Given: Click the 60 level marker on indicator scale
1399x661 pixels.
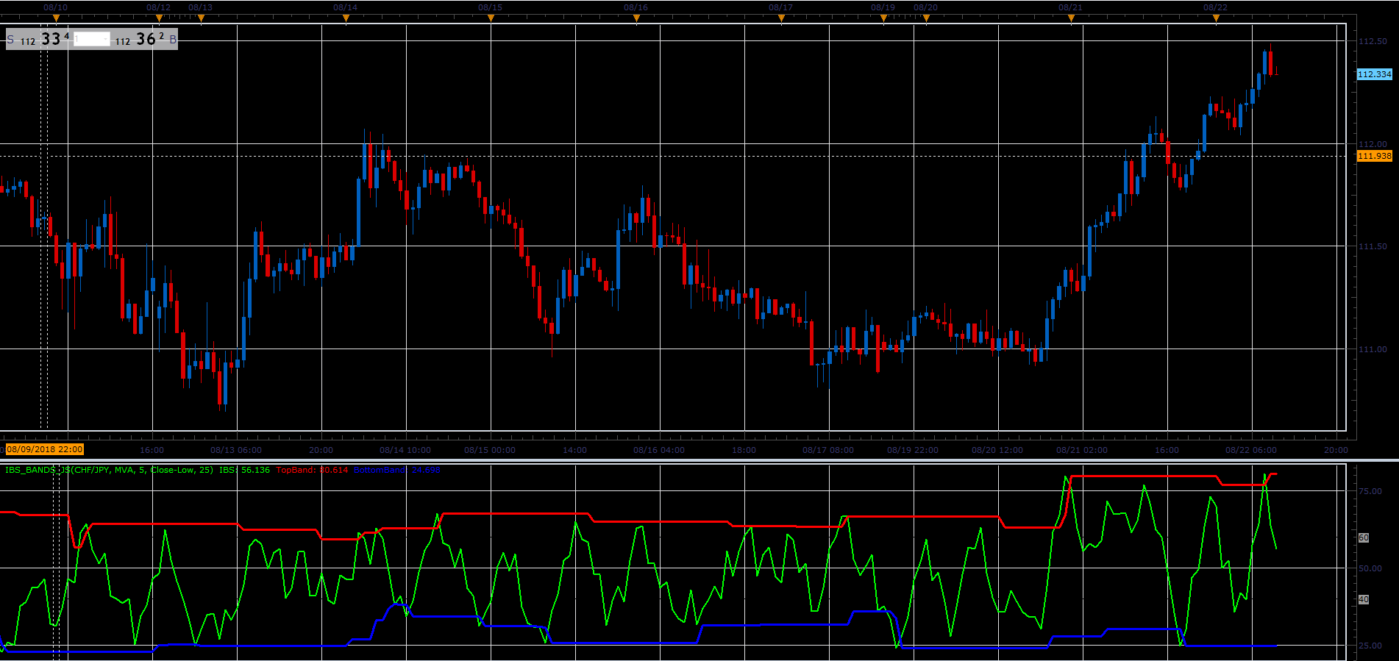Looking at the screenshot, I should click(x=1363, y=537).
